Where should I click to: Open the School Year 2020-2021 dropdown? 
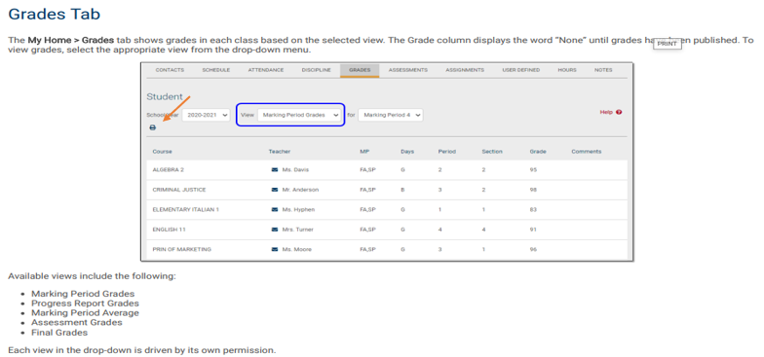207,115
